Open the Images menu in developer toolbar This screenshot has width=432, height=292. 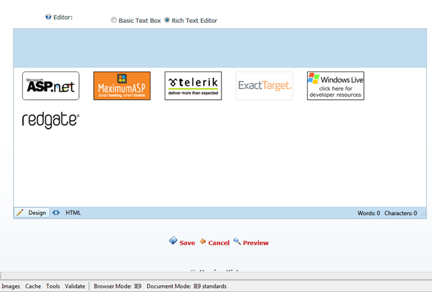tap(11, 286)
